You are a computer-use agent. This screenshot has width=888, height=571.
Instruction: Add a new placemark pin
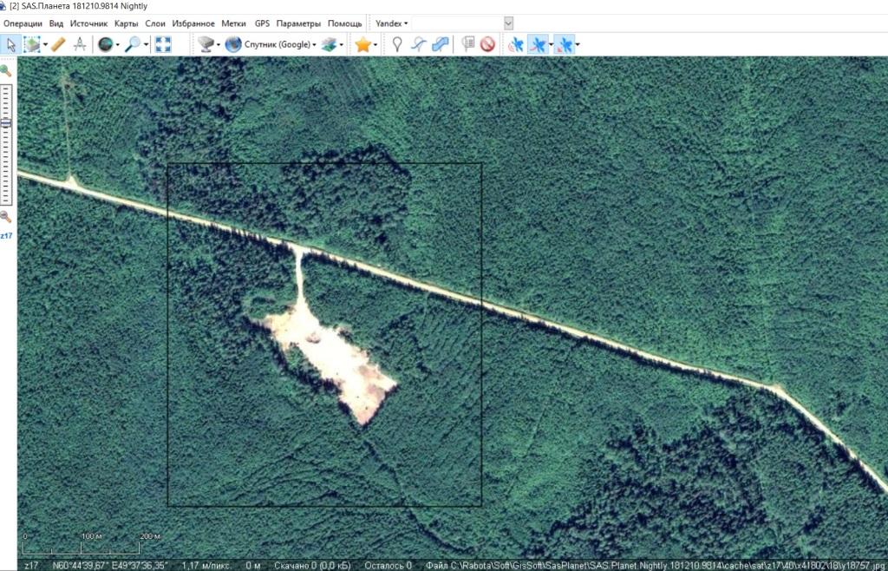coord(396,44)
